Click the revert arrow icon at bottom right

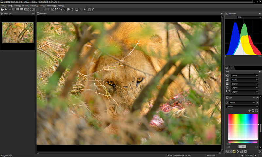click(x=259, y=151)
